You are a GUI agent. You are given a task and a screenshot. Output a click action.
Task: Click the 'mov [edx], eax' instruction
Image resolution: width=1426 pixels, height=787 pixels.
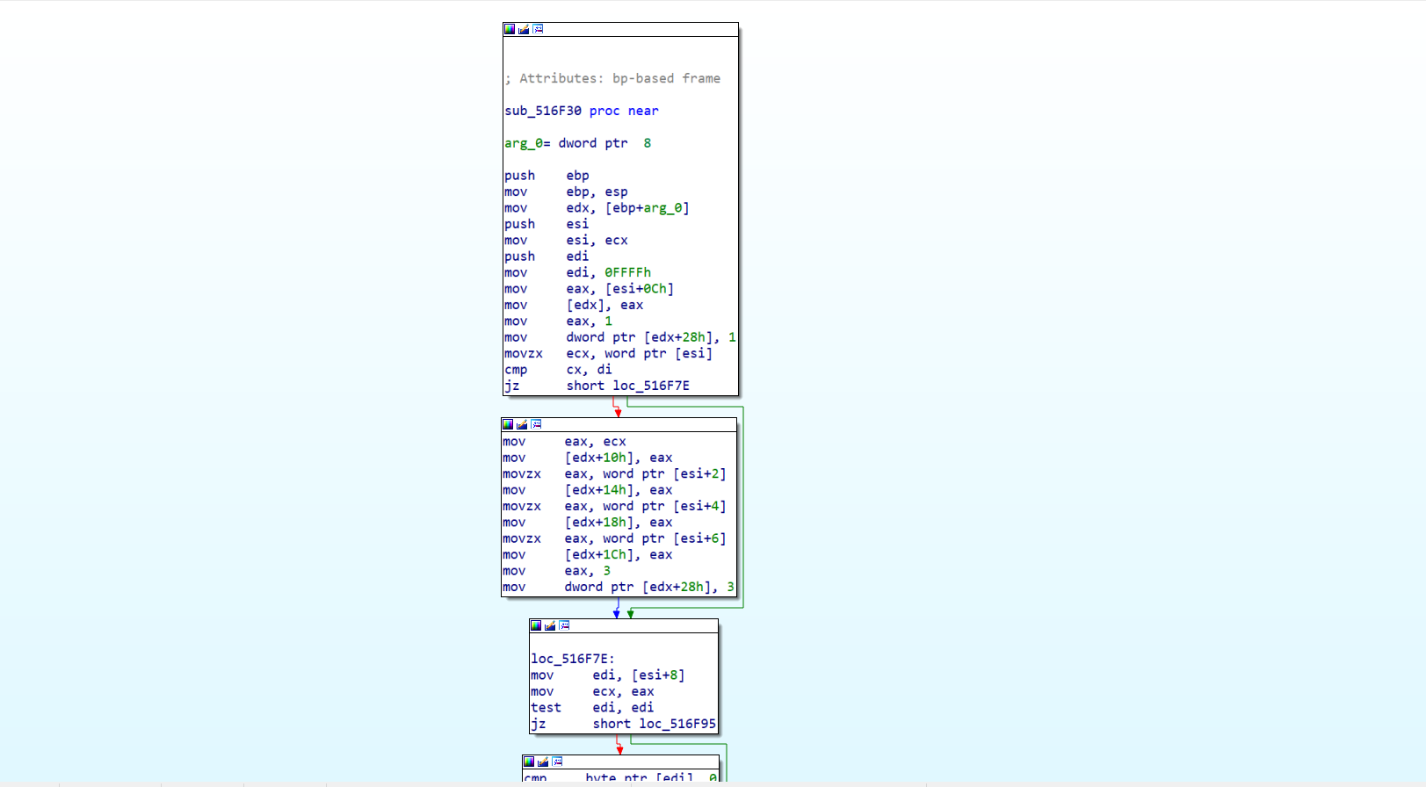[x=574, y=305]
